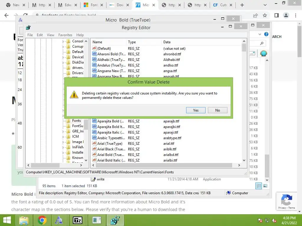Image resolution: width=302 pixels, height=226 pixels.
Task: Expand the Devicel registry key
Action: coord(63,57)
